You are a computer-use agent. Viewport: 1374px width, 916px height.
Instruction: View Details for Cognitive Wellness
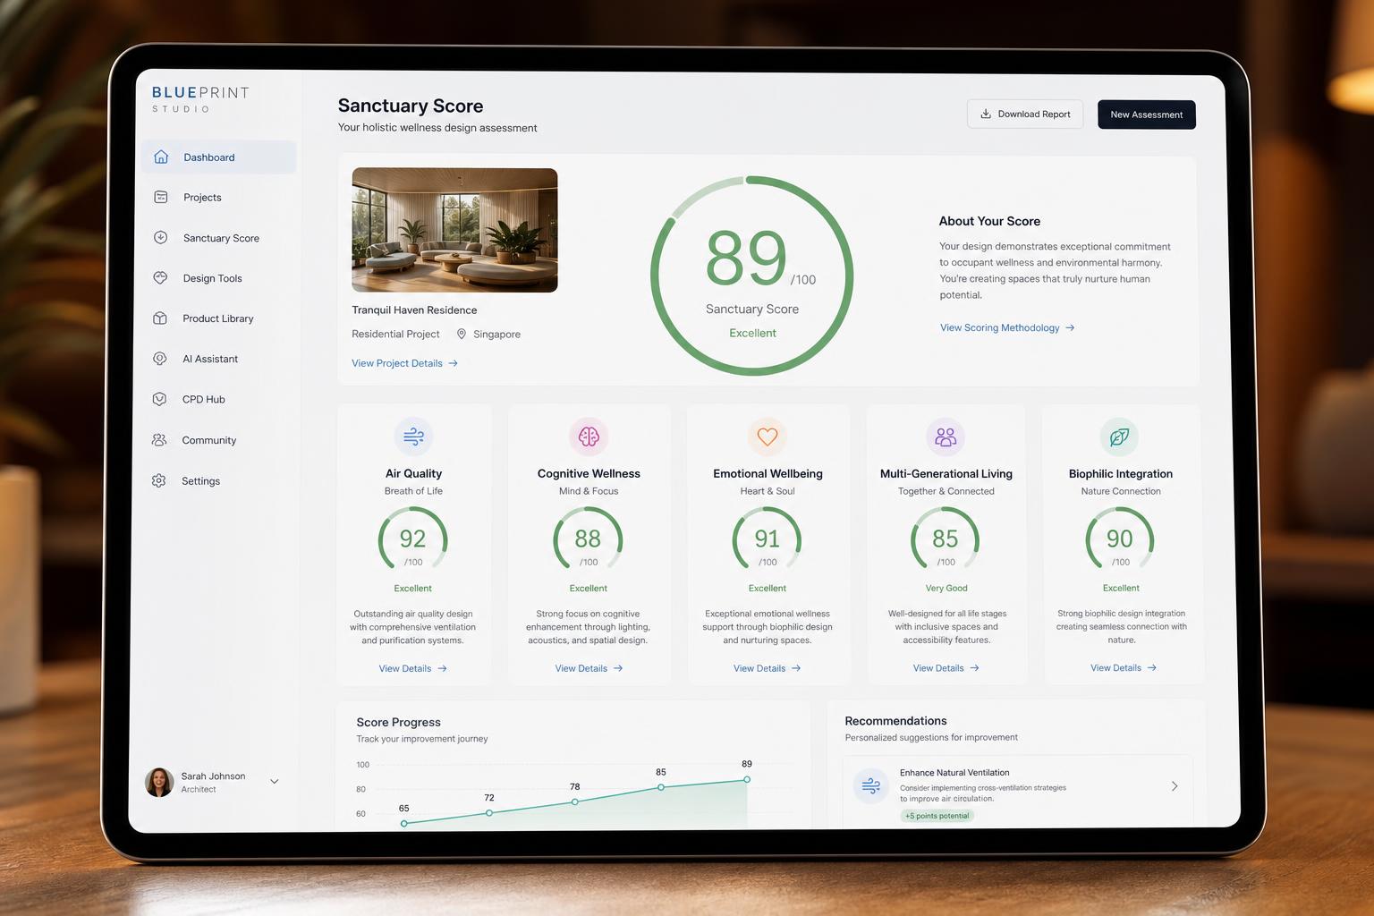(589, 668)
